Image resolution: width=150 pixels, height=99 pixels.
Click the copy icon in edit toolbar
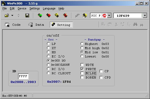(103, 24)
